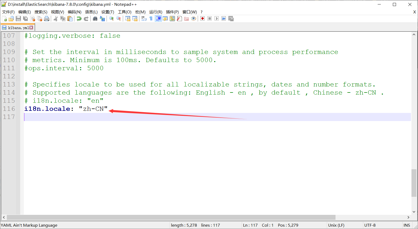Image resolution: width=418 pixels, height=229 pixels.
Task: Open the 插件(P) menu
Action: (172, 12)
